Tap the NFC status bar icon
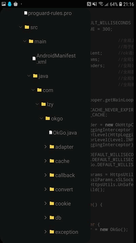The height and width of the screenshot is (243, 136). tap(89, 4)
